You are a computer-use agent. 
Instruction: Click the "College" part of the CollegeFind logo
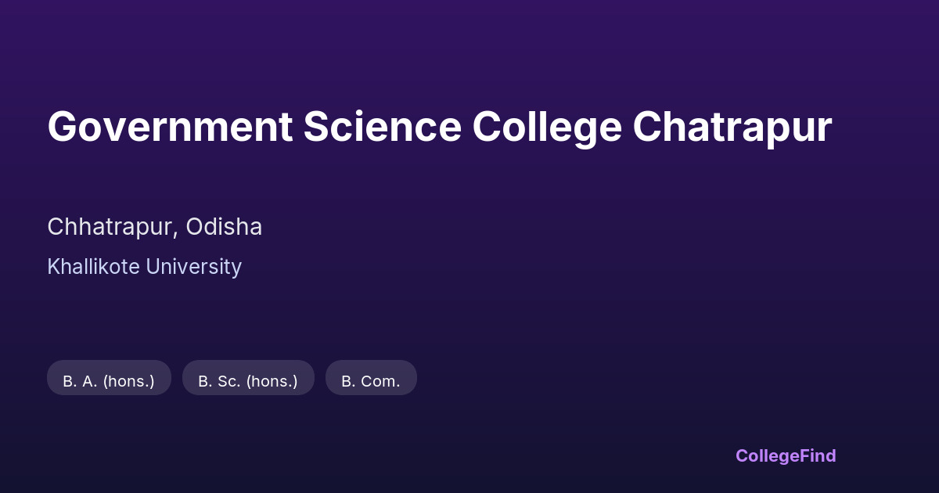point(766,455)
